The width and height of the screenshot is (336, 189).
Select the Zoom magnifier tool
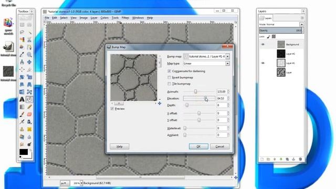coord(29,55)
